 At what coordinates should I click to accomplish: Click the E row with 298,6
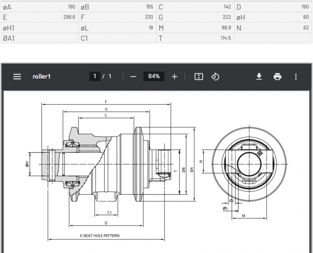point(39,17)
